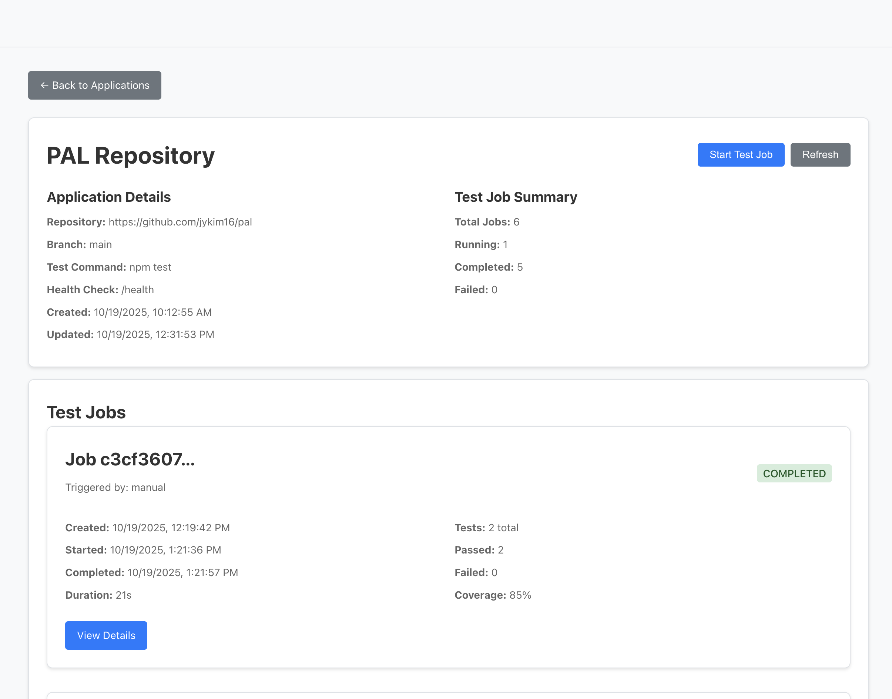The width and height of the screenshot is (892, 699).
Task: Open the github.com/jykim16/pal repository URL
Action: coord(180,222)
